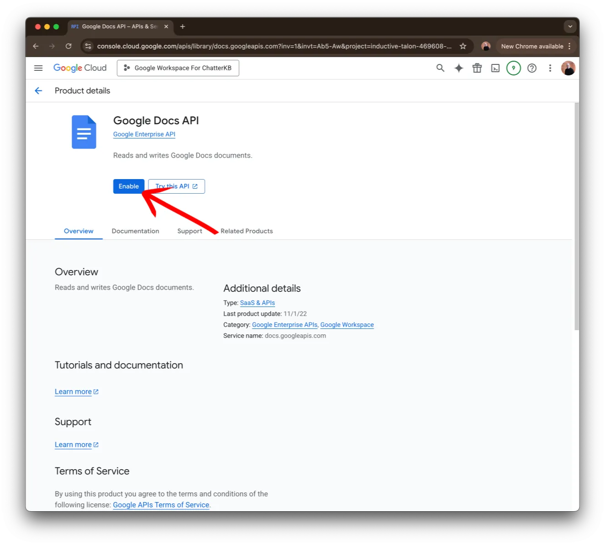
Task: Open the search magnifier icon
Action: coord(440,68)
